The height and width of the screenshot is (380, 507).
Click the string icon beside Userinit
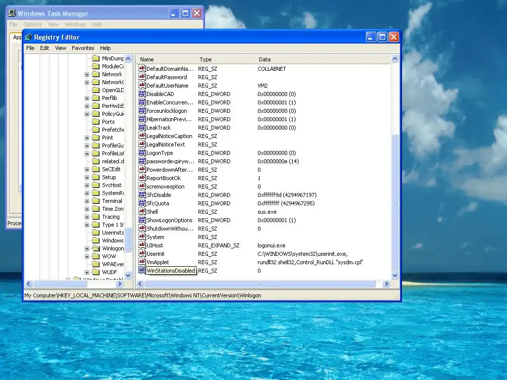pyautogui.click(x=142, y=253)
